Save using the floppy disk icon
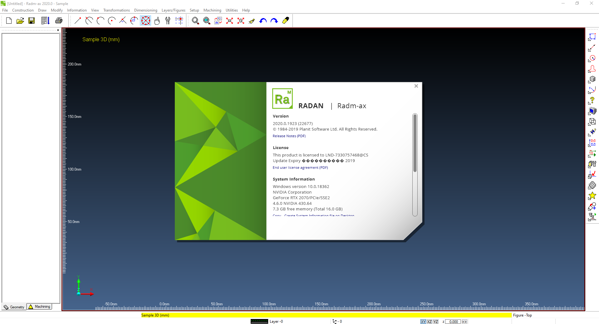599x324 pixels. pyautogui.click(x=32, y=21)
